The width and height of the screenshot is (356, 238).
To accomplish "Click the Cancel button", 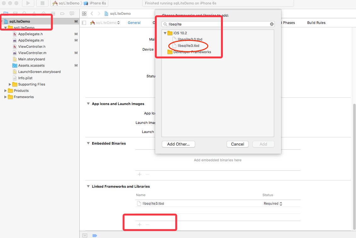I will tap(237, 144).
